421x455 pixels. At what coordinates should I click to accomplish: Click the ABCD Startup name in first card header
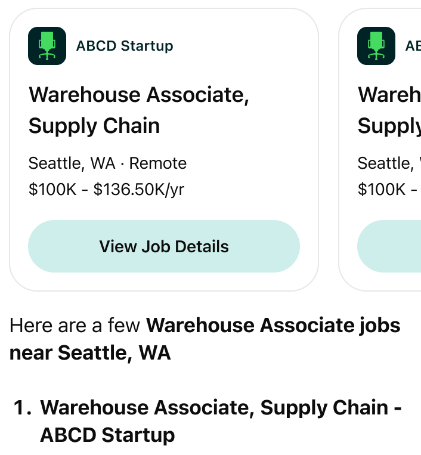coord(125,46)
